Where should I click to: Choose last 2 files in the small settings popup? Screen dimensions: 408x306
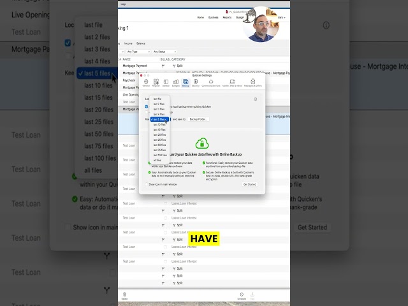pyautogui.click(x=160, y=104)
